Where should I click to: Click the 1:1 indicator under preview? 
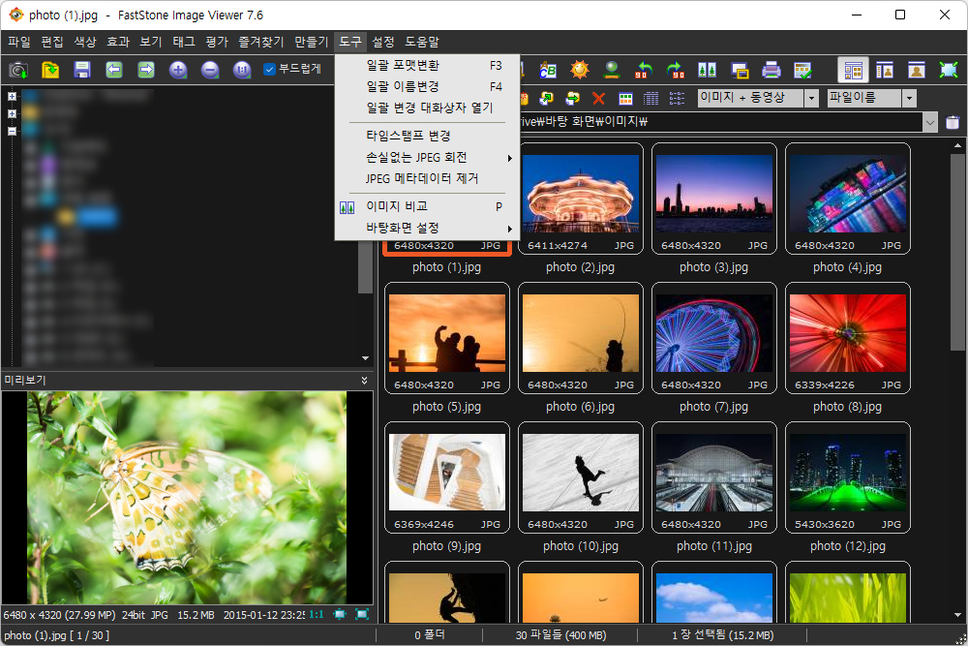(x=317, y=614)
